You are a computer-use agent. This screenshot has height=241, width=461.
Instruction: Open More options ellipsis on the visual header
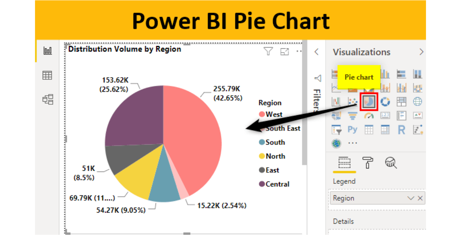299,52
